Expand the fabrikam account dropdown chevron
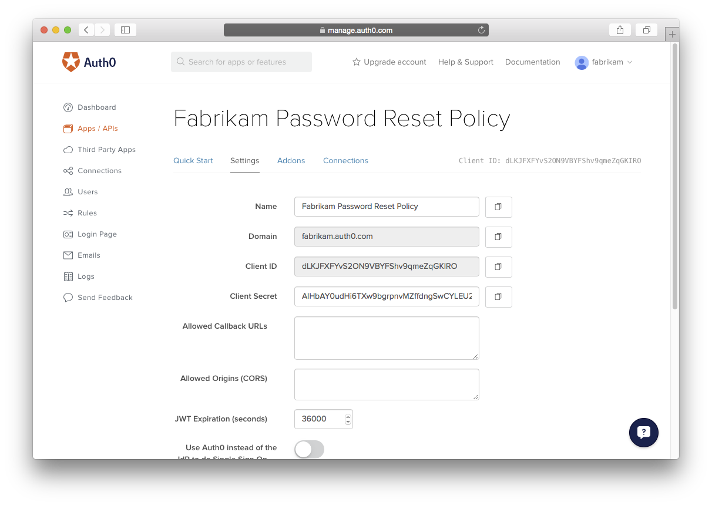712x506 pixels. tap(630, 62)
